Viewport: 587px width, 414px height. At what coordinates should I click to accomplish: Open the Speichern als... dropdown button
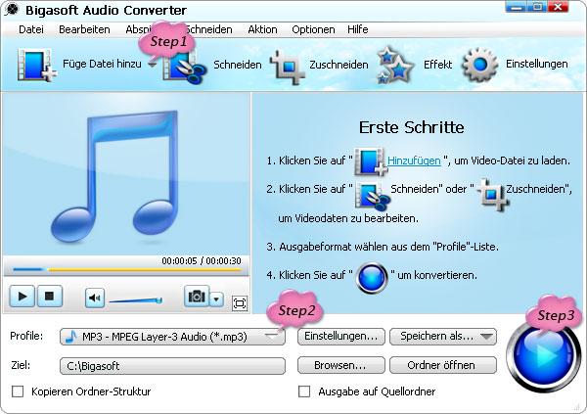[x=443, y=336]
